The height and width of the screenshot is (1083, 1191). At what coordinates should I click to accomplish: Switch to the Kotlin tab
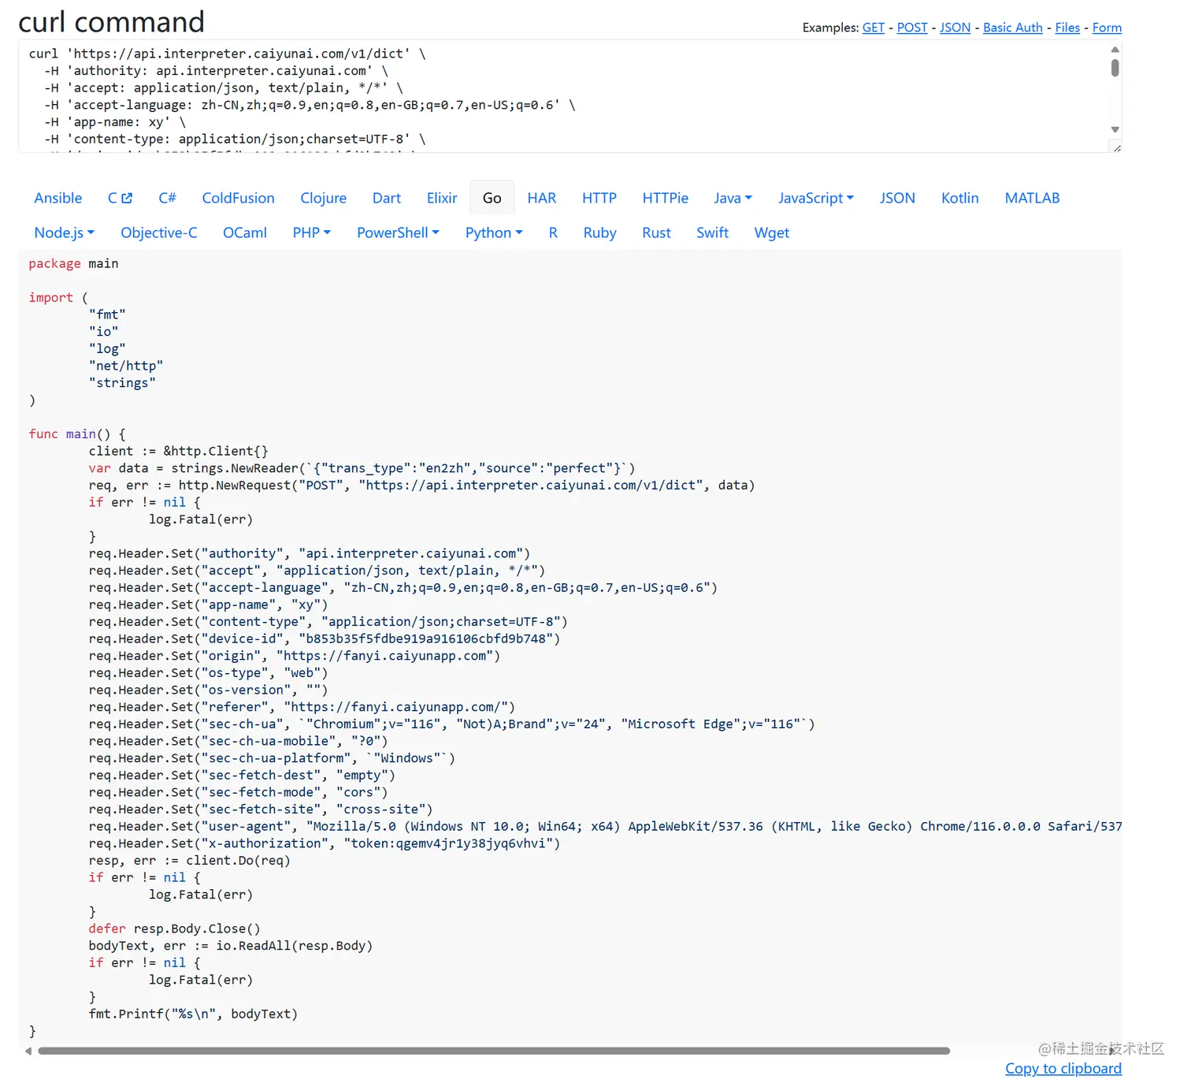tap(959, 198)
